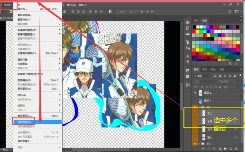The height and width of the screenshot is (152, 245).
Task: Switch to the 通道 channels tab
Action: point(222,69)
